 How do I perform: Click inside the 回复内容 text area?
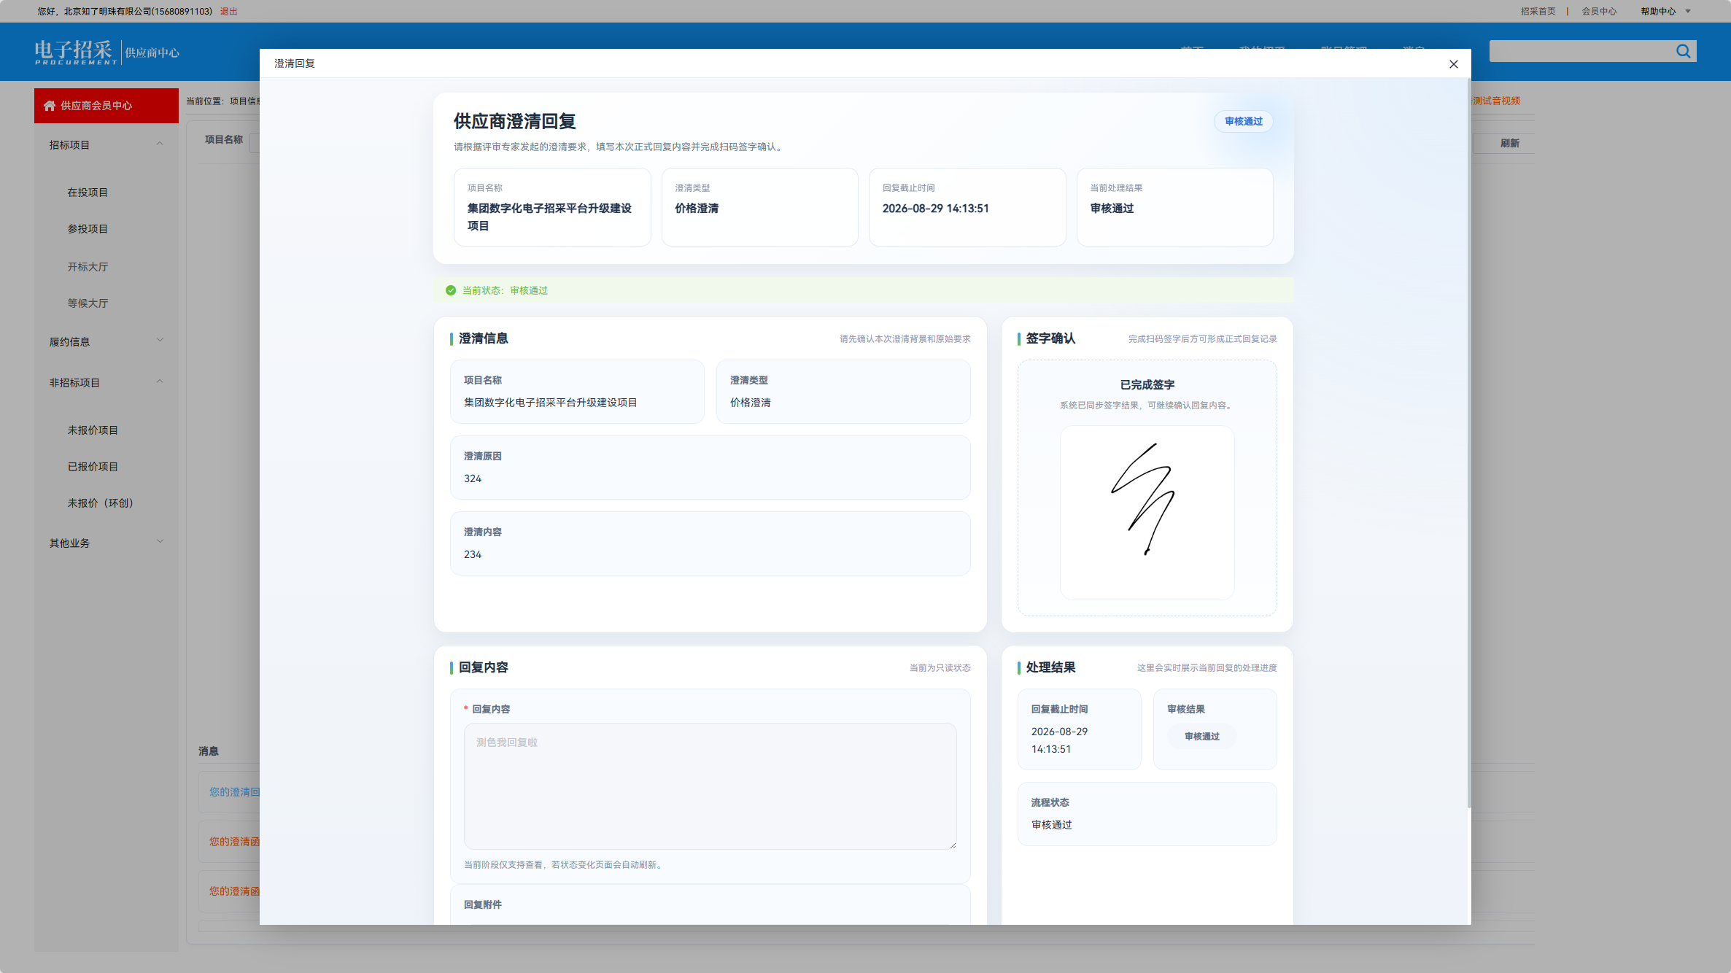click(710, 786)
